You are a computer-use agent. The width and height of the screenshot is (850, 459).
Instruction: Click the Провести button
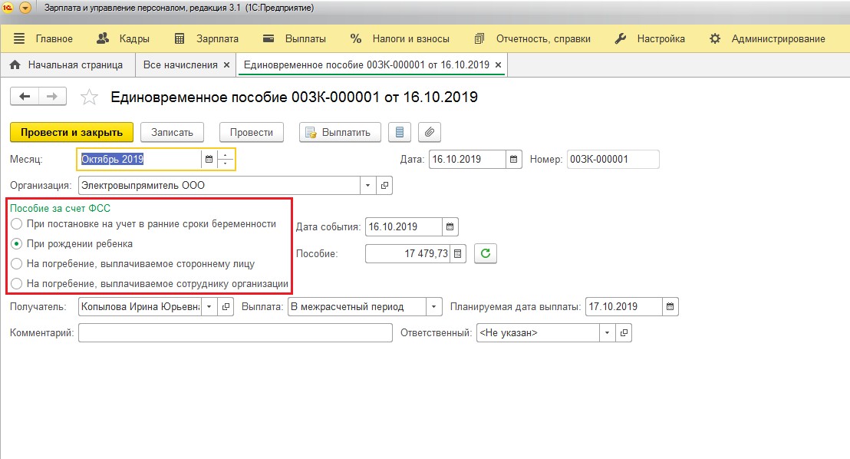click(x=252, y=132)
